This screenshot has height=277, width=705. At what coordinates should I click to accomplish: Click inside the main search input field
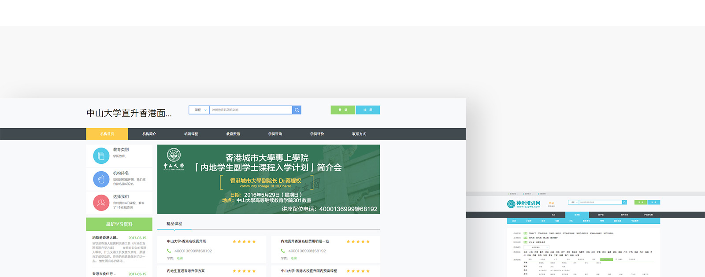[250, 110]
